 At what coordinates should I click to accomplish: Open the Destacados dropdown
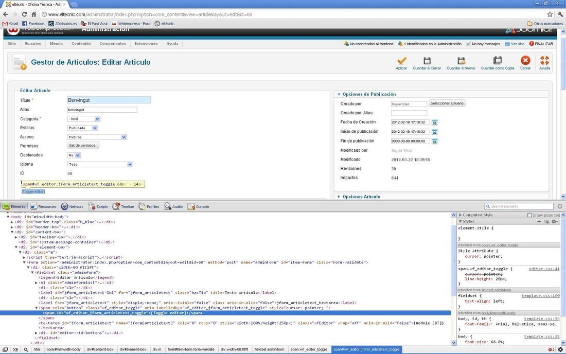[x=74, y=155]
